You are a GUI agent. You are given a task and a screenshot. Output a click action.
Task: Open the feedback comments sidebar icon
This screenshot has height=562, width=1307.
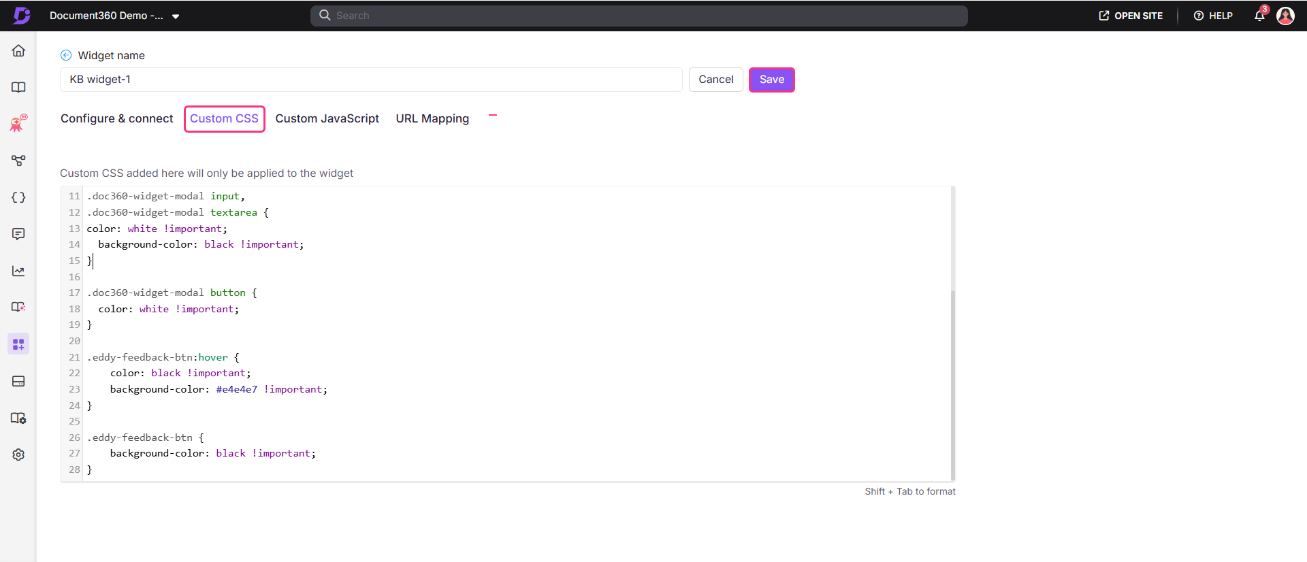click(18, 234)
